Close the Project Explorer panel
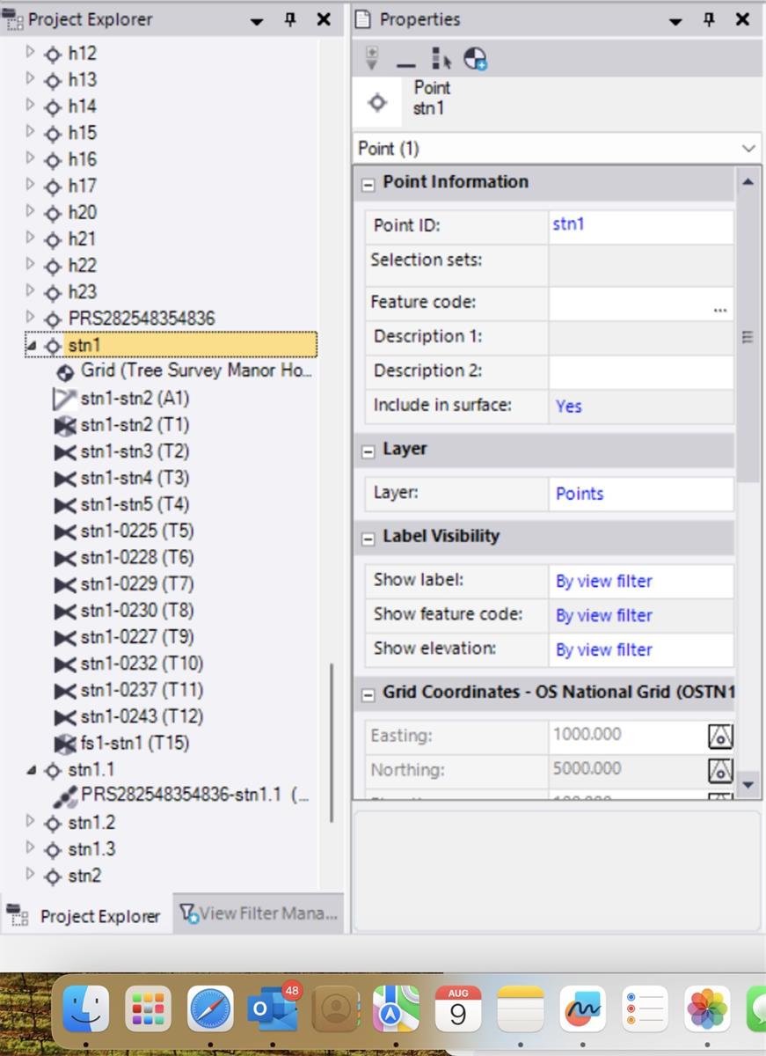The height and width of the screenshot is (1056, 766). pos(324,19)
